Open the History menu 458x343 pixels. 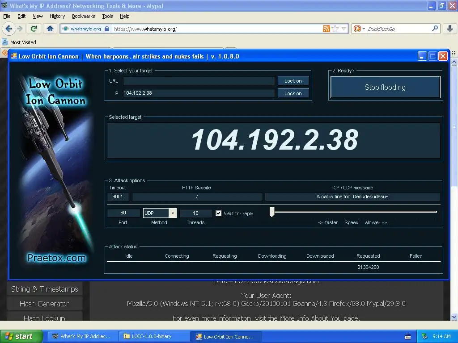[x=57, y=16]
